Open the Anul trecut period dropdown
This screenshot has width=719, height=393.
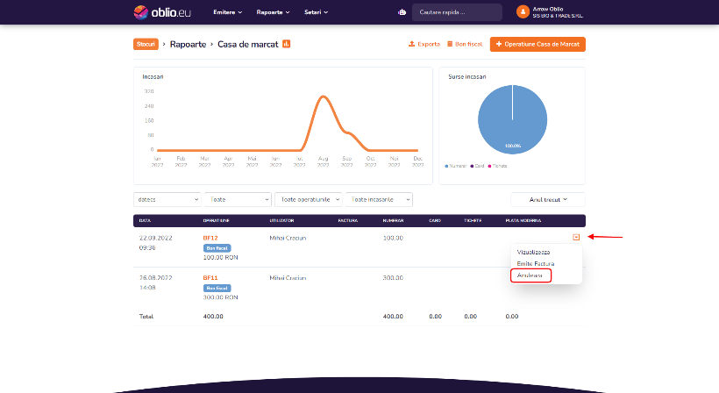tap(548, 199)
